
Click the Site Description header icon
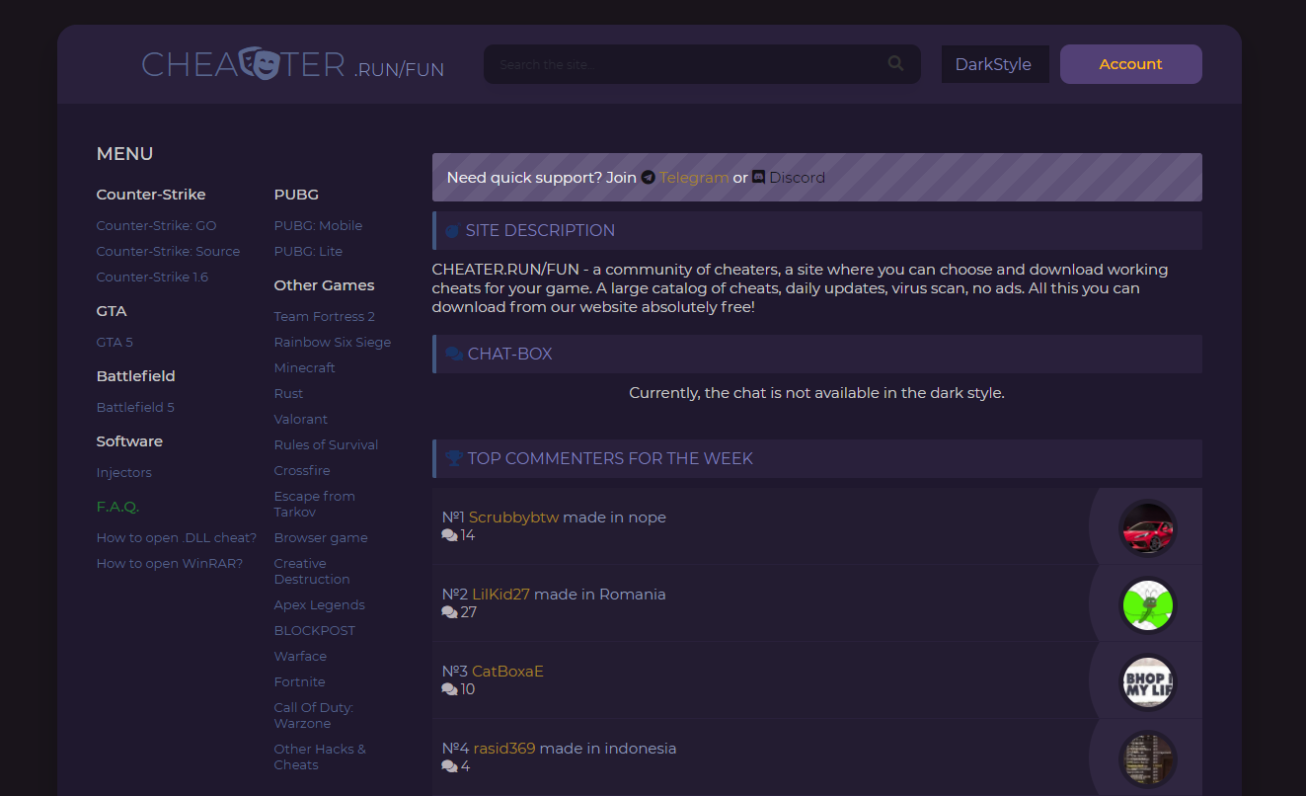[453, 230]
